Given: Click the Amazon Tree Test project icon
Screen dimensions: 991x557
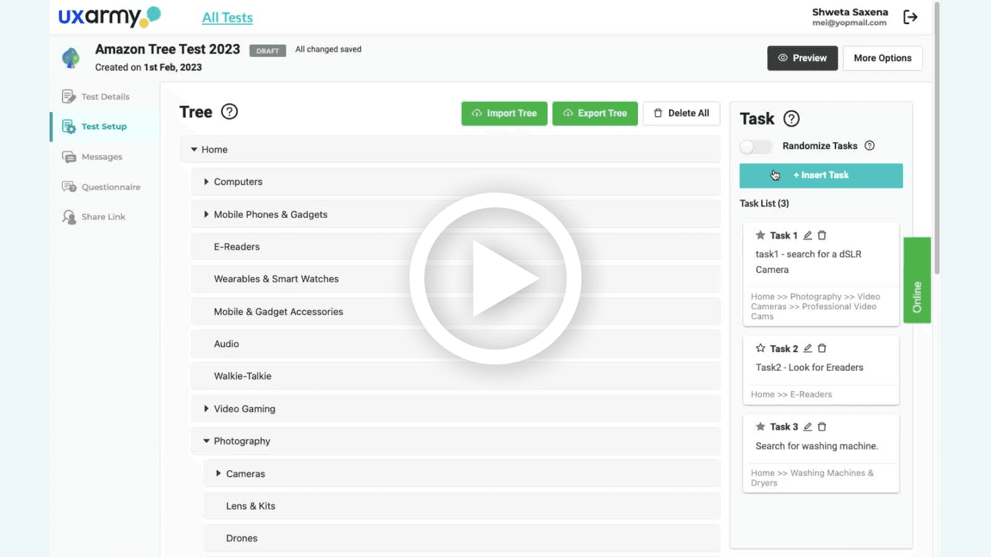Looking at the screenshot, I should tap(71, 58).
